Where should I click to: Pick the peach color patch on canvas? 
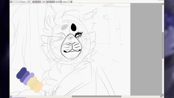38,87
